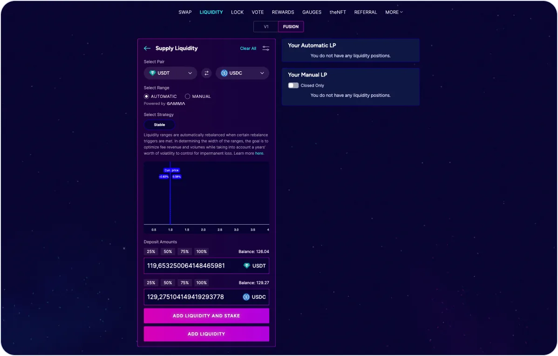Click the USDT icon in the deposit field
558x356 pixels.
tap(246, 266)
